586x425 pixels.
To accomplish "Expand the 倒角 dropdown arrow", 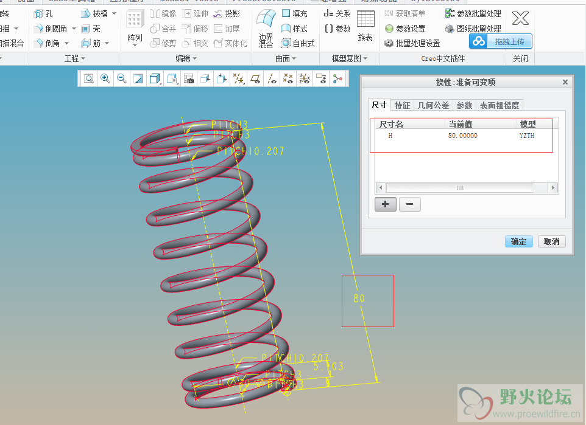I will [x=66, y=43].
